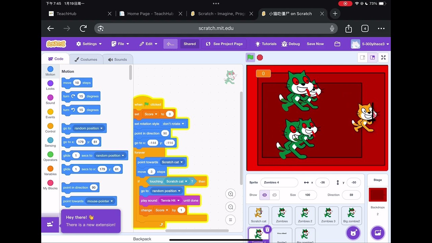Switch to the Costumes tab
The width and height of the screenshot is (432, 243).
point(86,59)
